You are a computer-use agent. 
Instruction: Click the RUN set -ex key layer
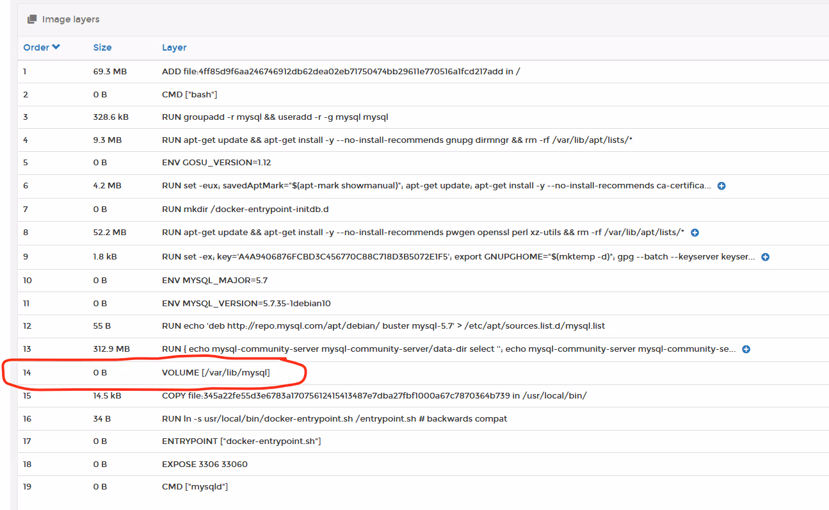458,256
